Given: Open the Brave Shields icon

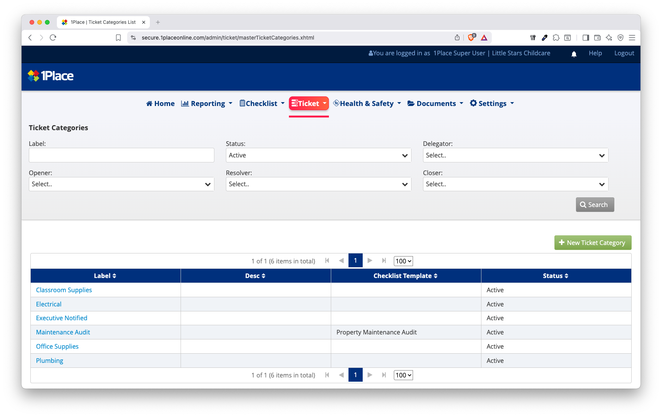Looking at the screenshot, I should point(471,38).
